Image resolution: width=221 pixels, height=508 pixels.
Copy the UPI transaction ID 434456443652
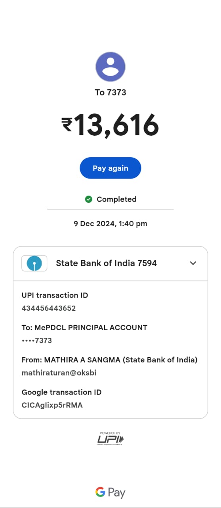pos(49,308)
